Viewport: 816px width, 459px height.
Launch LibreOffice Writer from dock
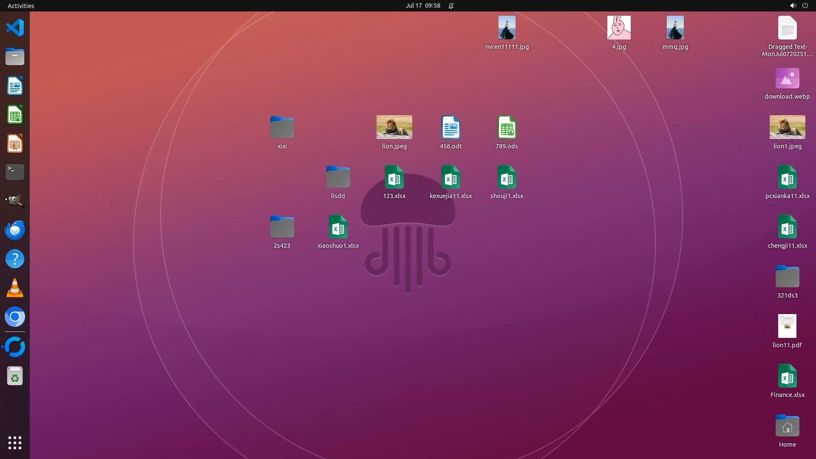[15, 86]
